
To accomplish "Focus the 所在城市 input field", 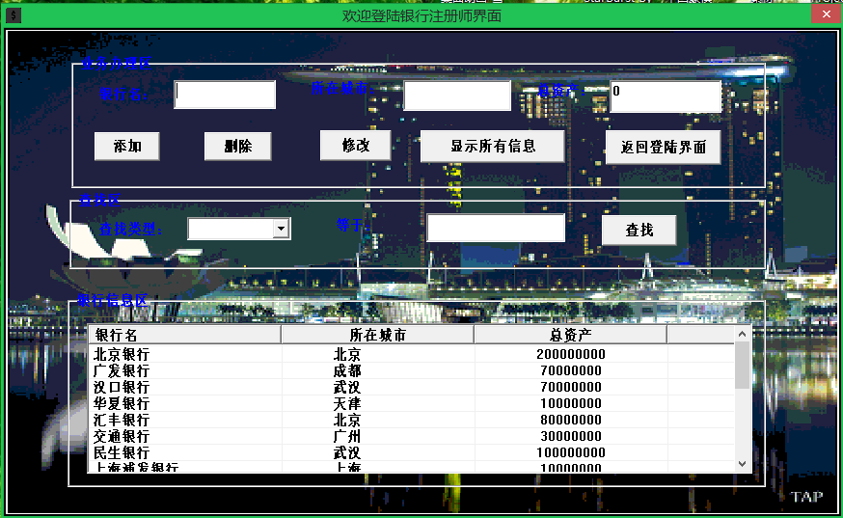I will pos(457,95).
